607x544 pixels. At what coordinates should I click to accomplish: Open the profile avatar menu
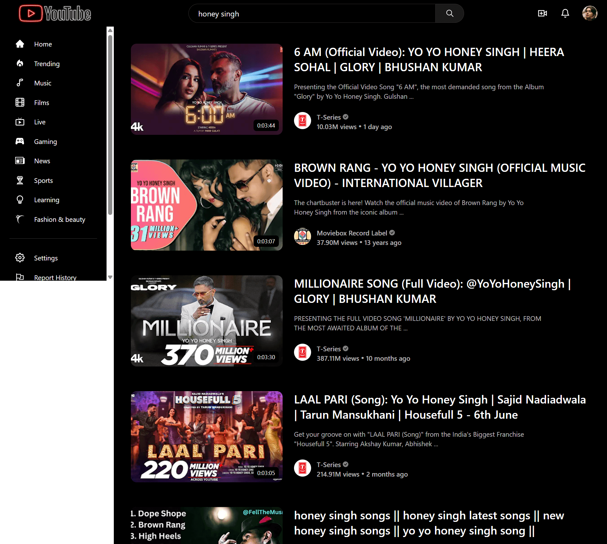pyautogui.click(x=590, y=13)
